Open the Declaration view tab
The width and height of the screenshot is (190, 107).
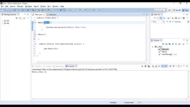58,66
